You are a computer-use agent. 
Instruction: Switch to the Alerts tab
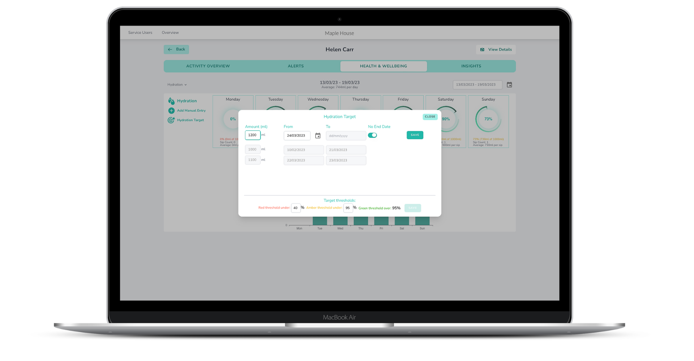(x=296, y=66)
